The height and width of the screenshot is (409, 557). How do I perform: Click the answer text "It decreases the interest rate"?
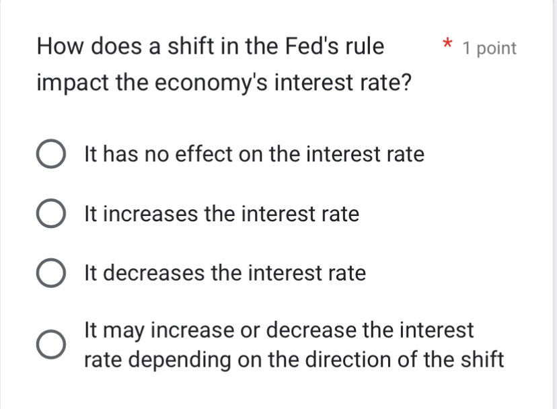point(224,272)
